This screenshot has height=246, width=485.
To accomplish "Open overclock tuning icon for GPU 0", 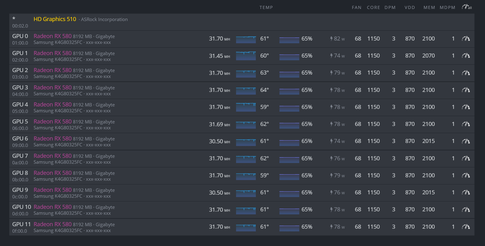I will [x=466, y=39].
